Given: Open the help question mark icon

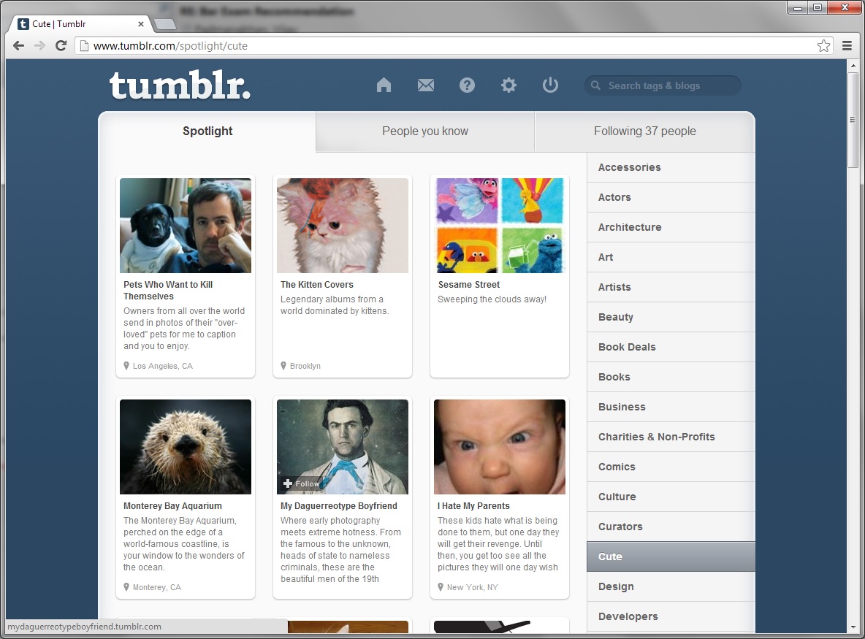Looking at the screenshot, I should [x=468, y=85].
